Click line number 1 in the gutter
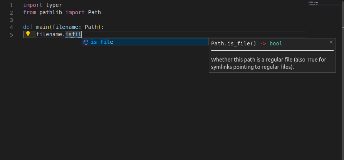 coord(11,5)
